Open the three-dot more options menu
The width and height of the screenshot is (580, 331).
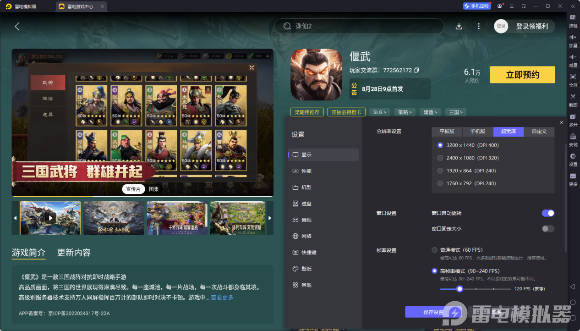pos(479,27)
